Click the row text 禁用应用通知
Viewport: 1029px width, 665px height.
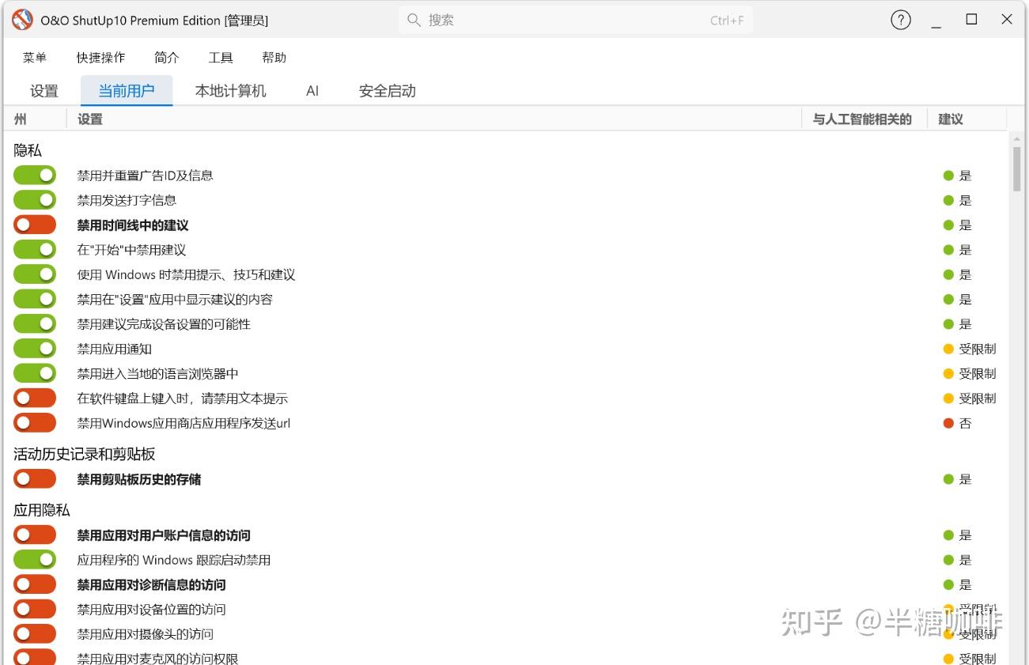115,349
